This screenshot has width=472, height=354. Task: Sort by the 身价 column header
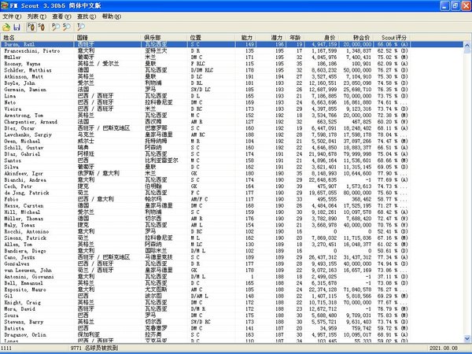322,37
